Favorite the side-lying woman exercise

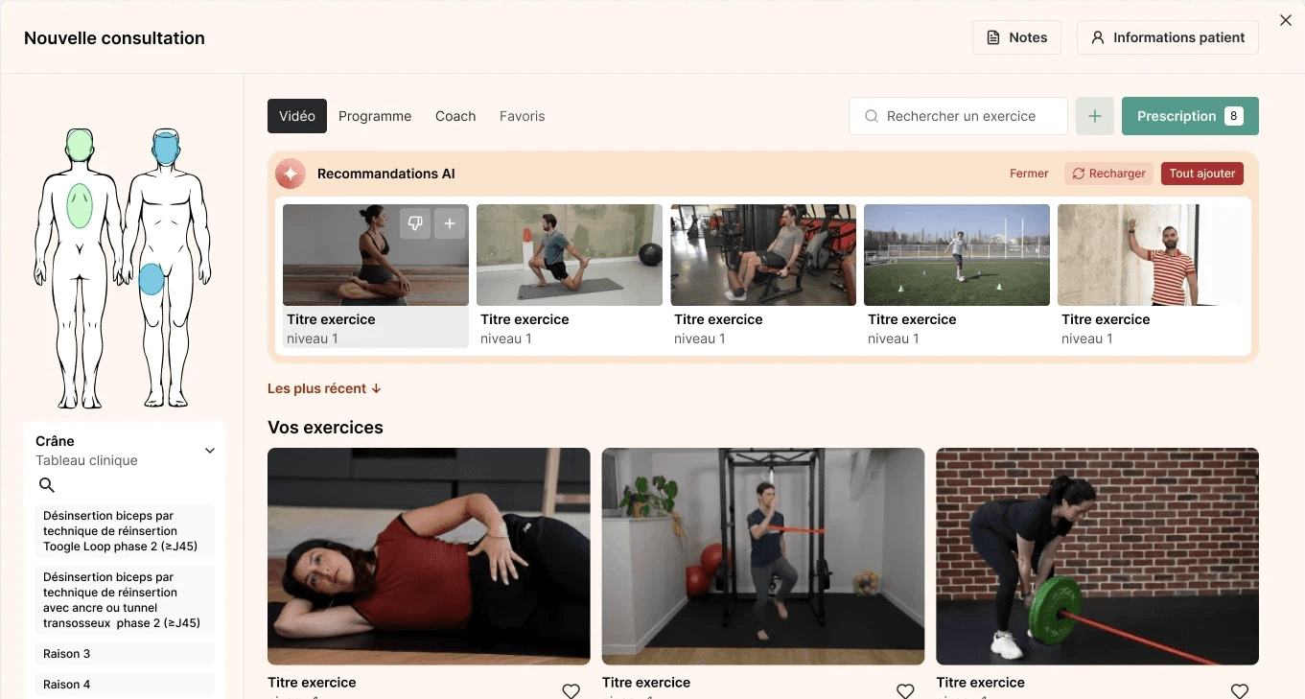[571, 690]
